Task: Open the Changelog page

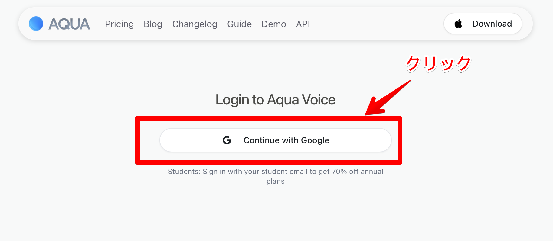Action: pos(195,24)
